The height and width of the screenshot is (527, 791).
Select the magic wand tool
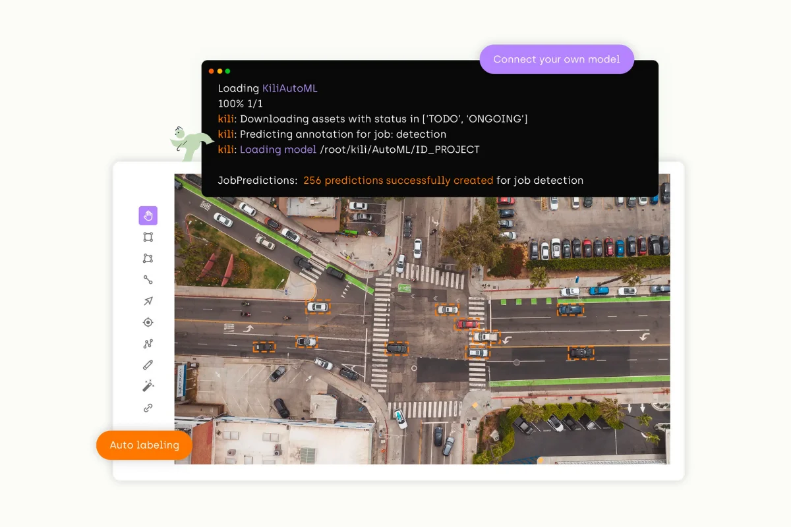(148, 386)
